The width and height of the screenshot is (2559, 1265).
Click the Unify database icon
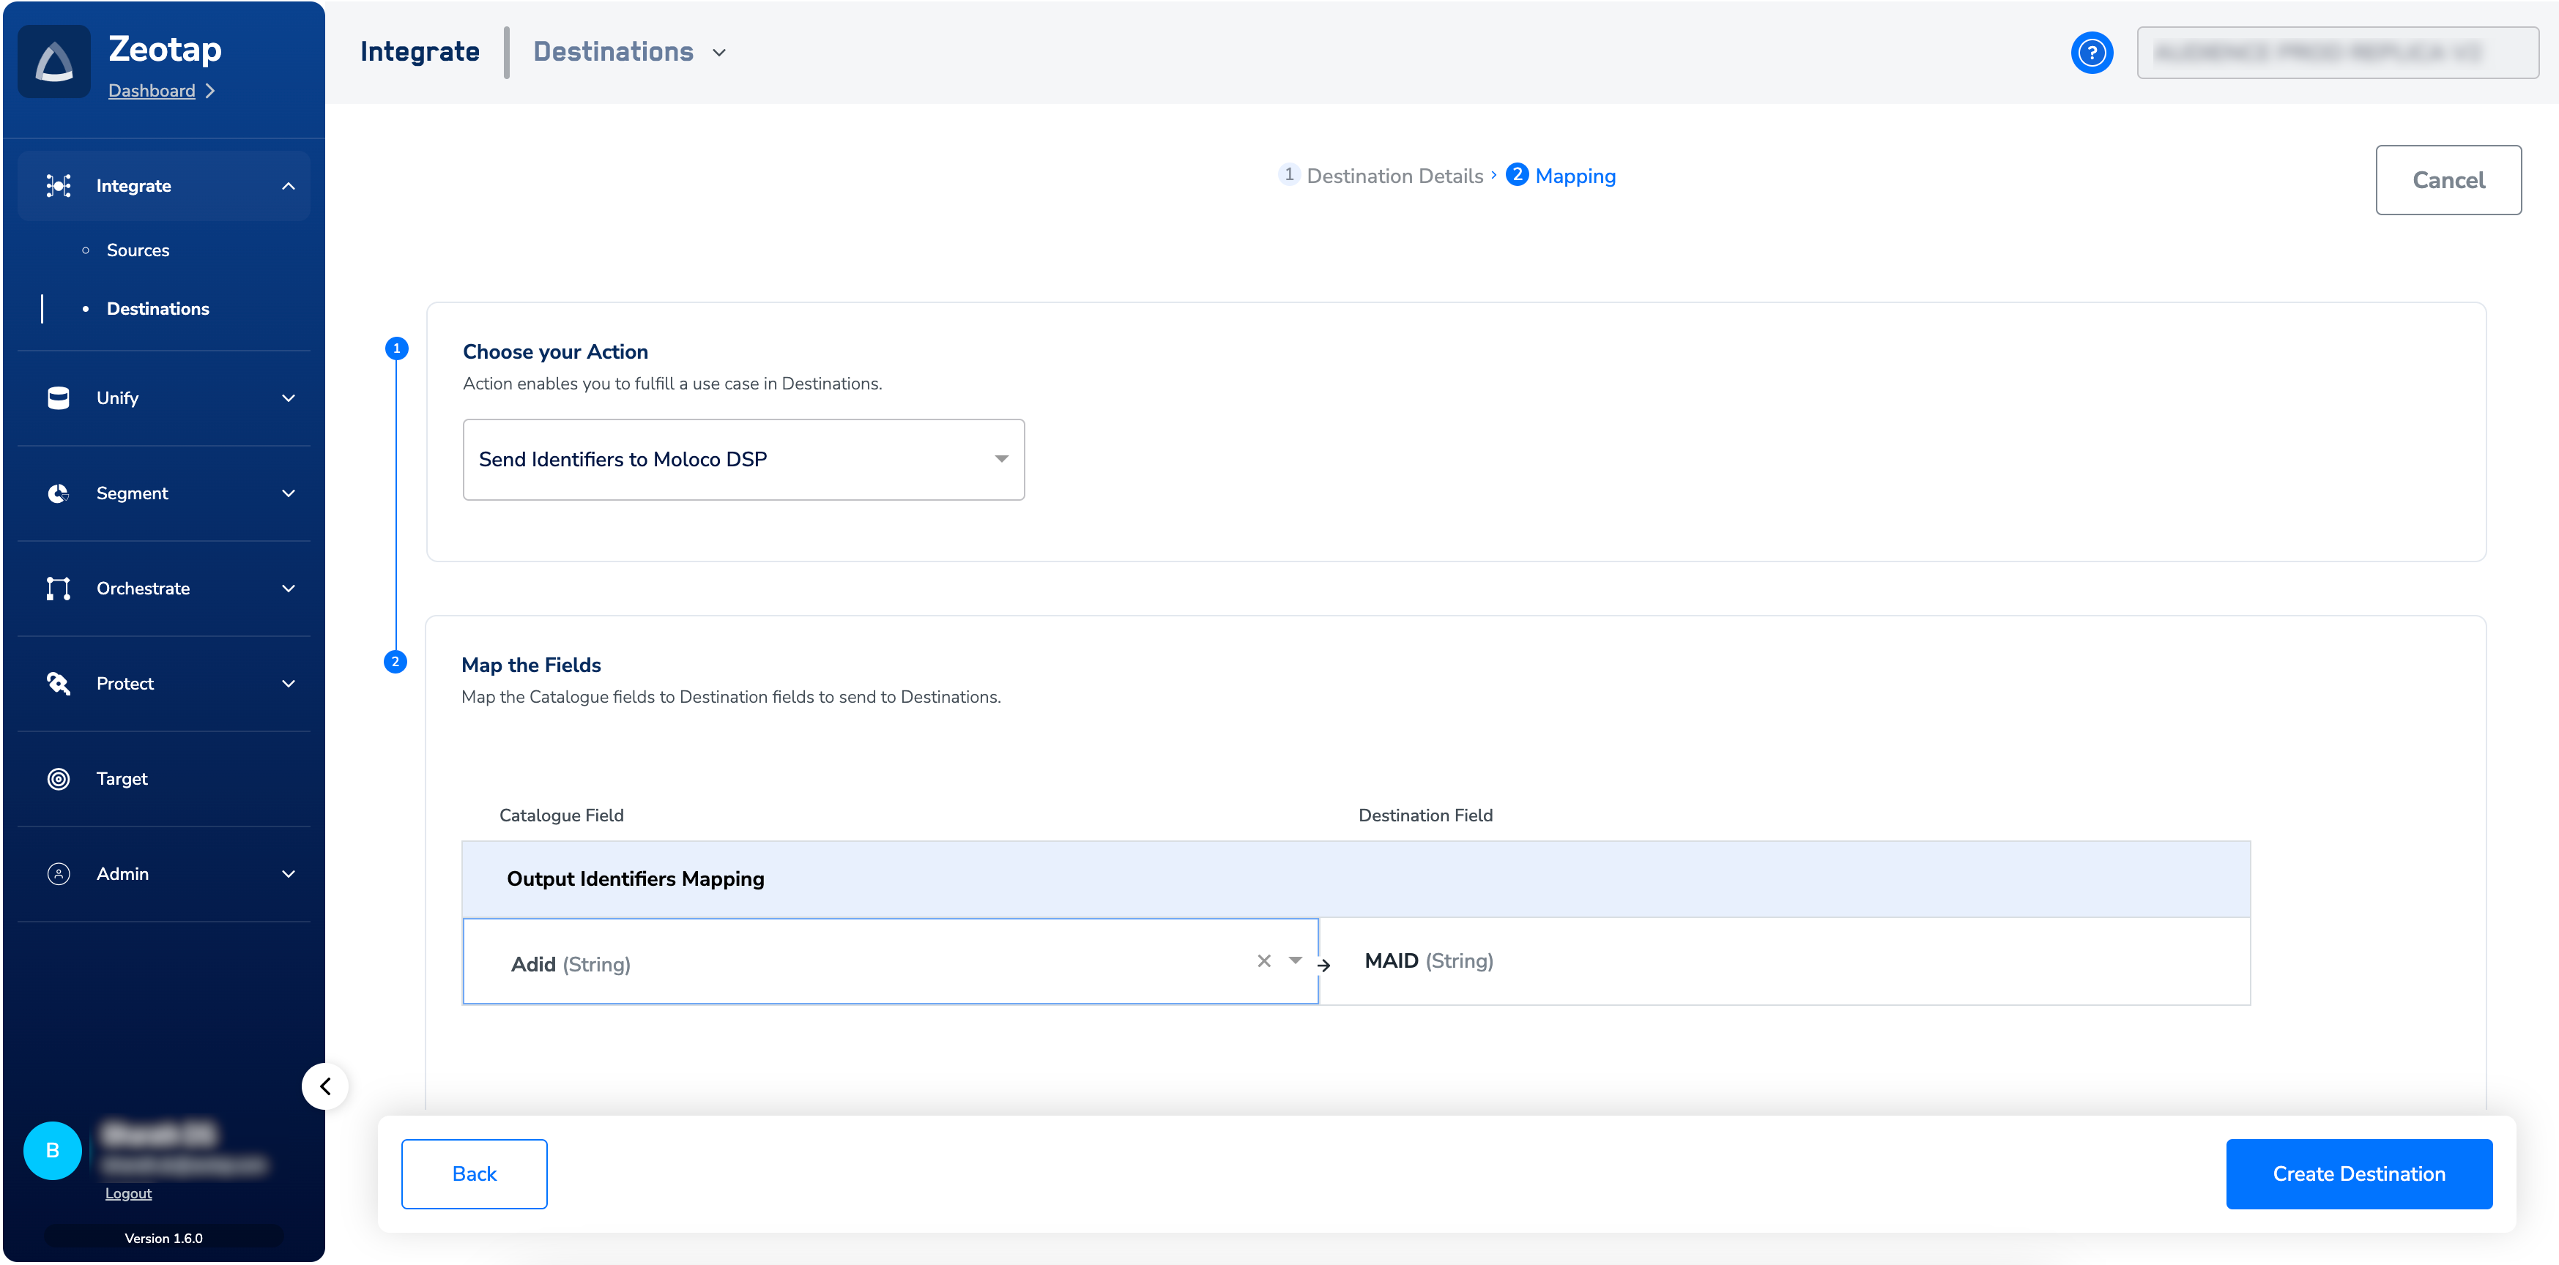(x=59, y=398)
